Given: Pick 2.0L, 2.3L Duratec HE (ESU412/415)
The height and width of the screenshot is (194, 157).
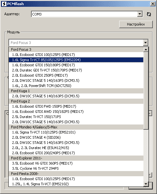Looking at the screenshot, I should click(x=76, y=148).
